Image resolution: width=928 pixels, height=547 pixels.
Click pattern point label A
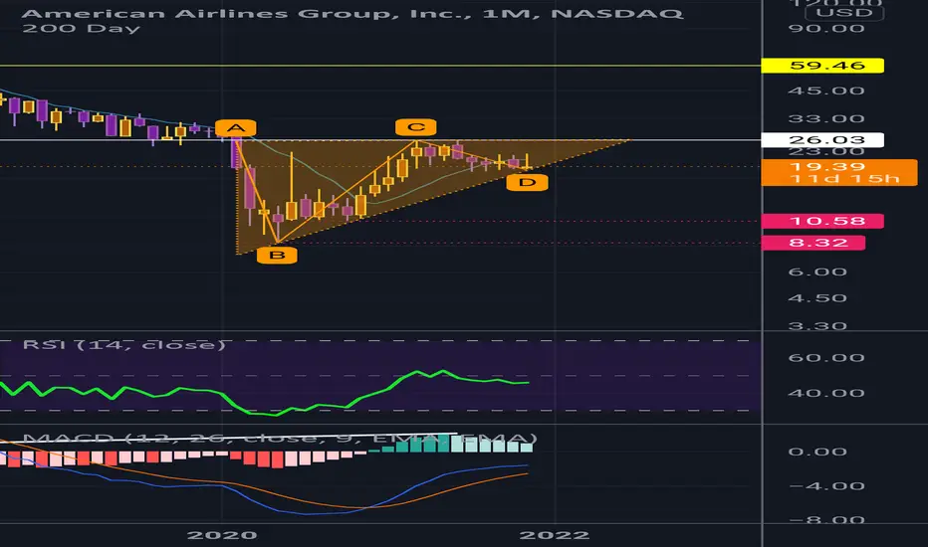[236, 127]
